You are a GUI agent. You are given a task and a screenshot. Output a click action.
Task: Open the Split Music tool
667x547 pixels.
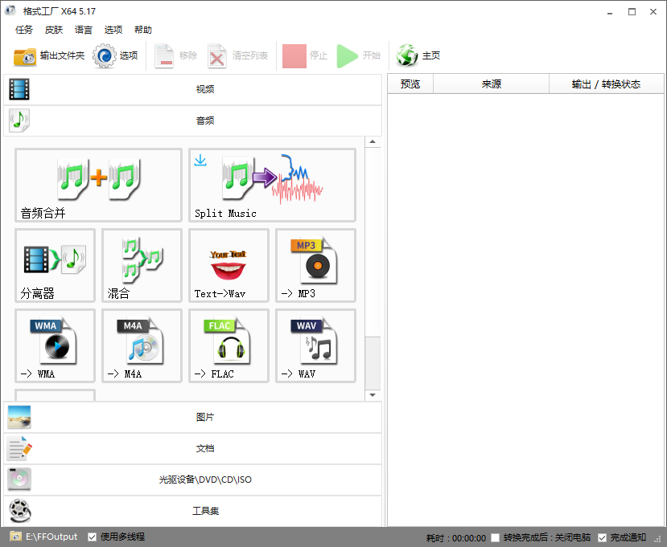click(x=272, y=185)
